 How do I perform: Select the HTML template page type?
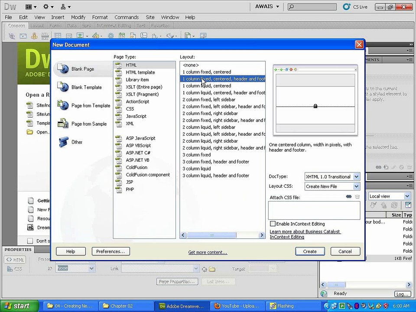pos(140,72)
